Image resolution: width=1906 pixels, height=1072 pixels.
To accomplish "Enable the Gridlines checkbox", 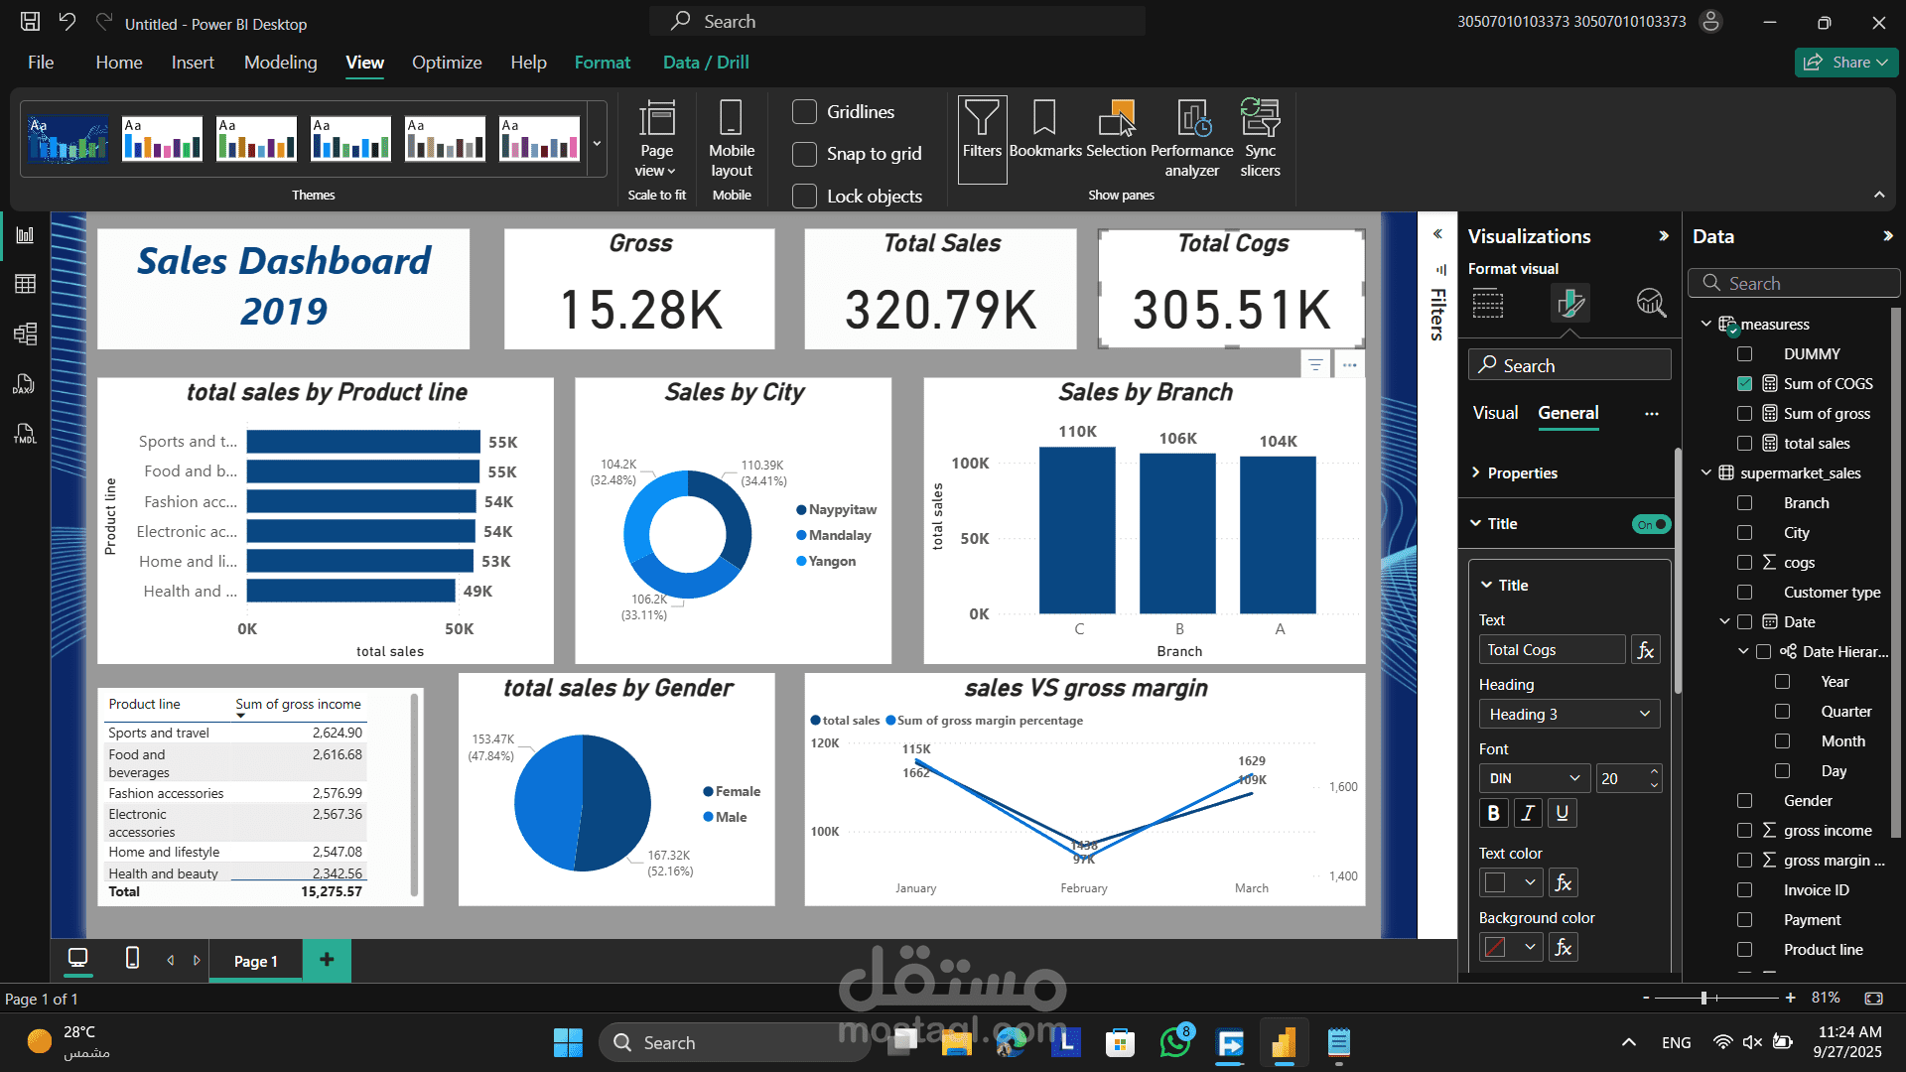I will (805, 112).
